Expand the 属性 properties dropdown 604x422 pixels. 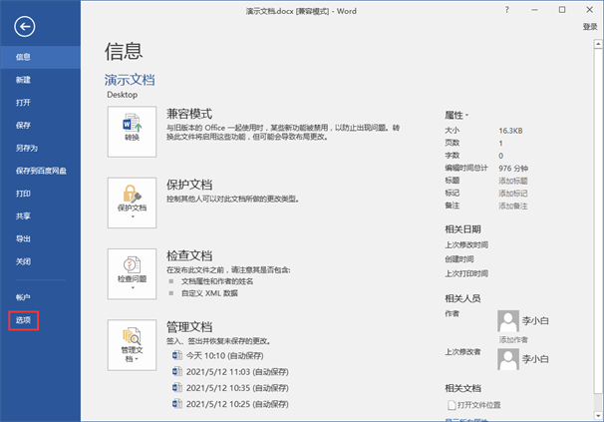pos(456,116)
